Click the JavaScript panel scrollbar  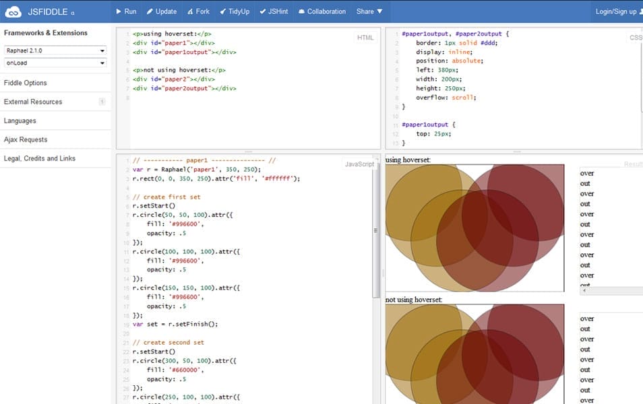coord(376,229)
